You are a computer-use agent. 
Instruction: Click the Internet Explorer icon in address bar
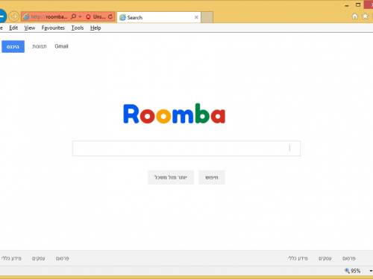click(x=26, y=17)
